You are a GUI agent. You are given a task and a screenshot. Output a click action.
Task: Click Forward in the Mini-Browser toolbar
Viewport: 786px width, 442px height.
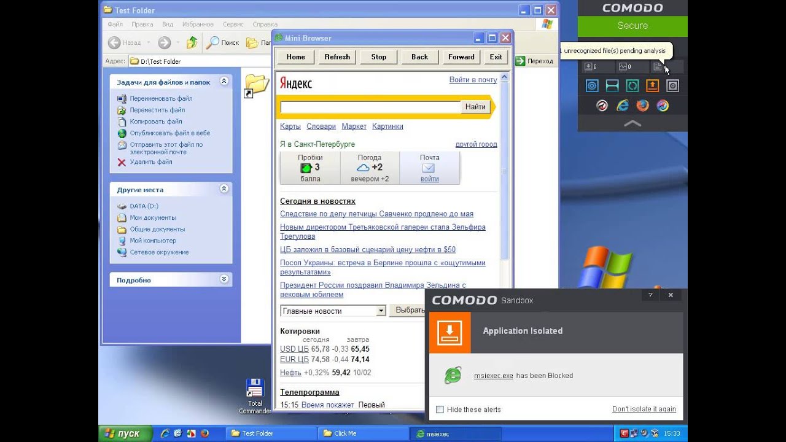tap(461, 56)
